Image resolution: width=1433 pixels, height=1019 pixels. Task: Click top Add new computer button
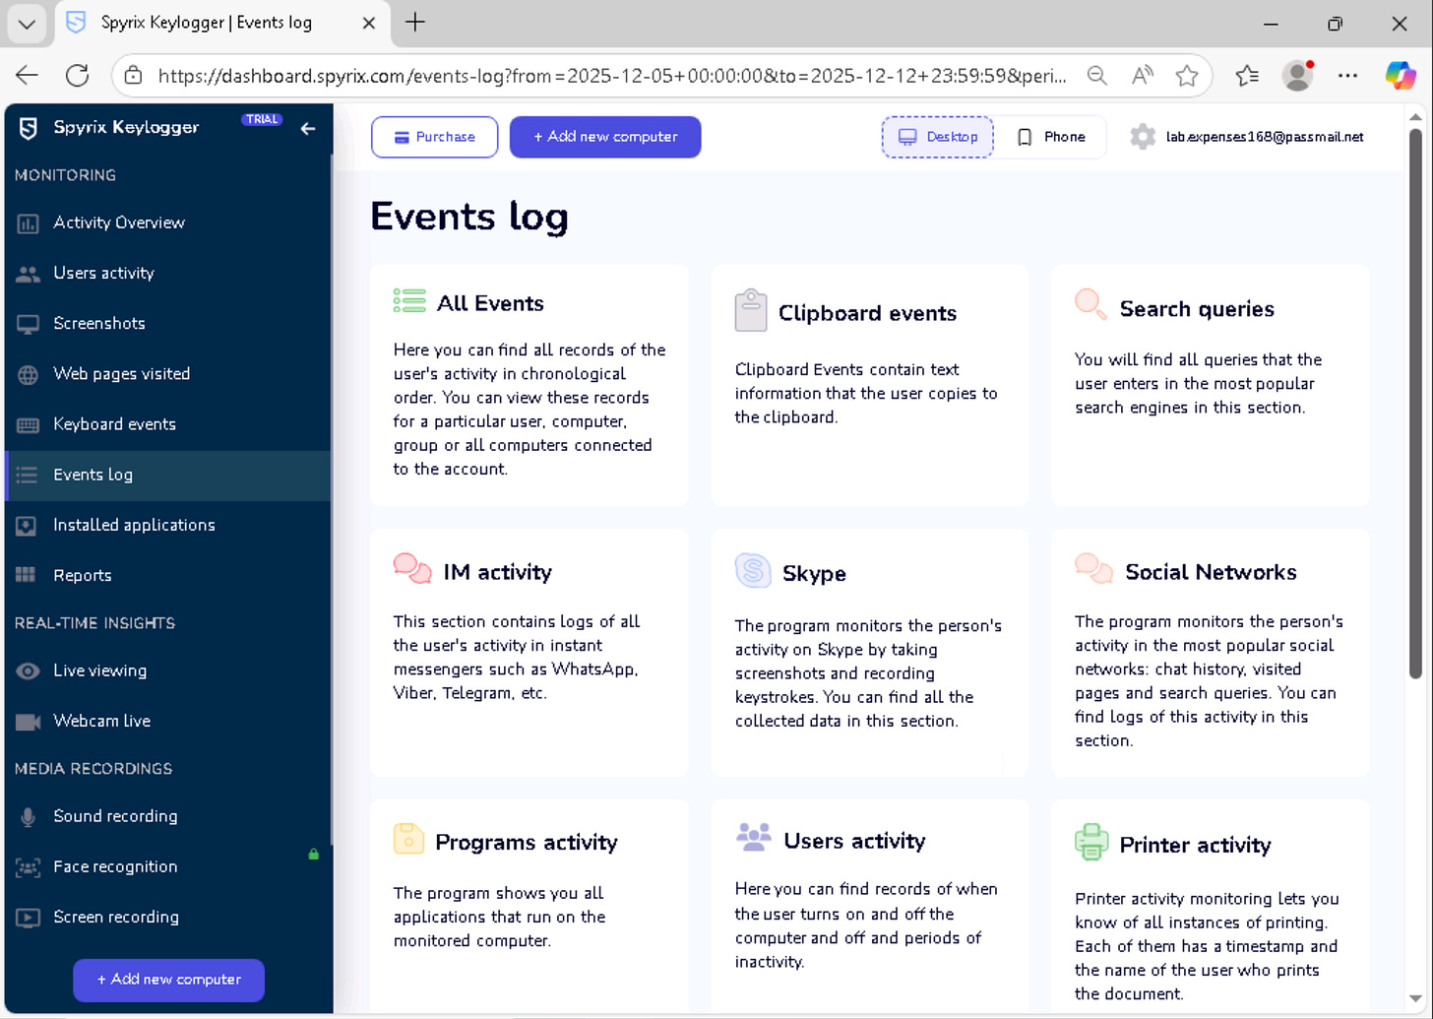[x=605, y=137]
